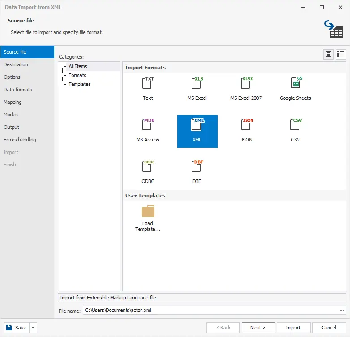
Task: Switch to list view mode
Action: (x=341, y=54)
